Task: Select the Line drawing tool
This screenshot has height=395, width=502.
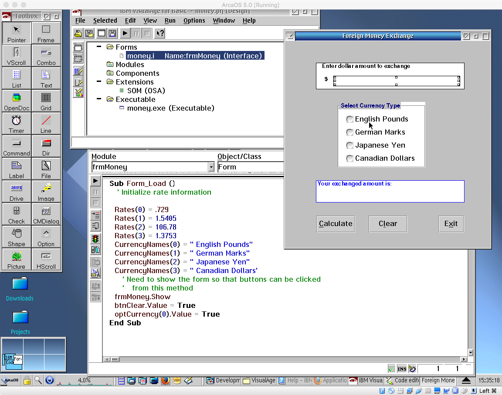Action: point(46,124)
